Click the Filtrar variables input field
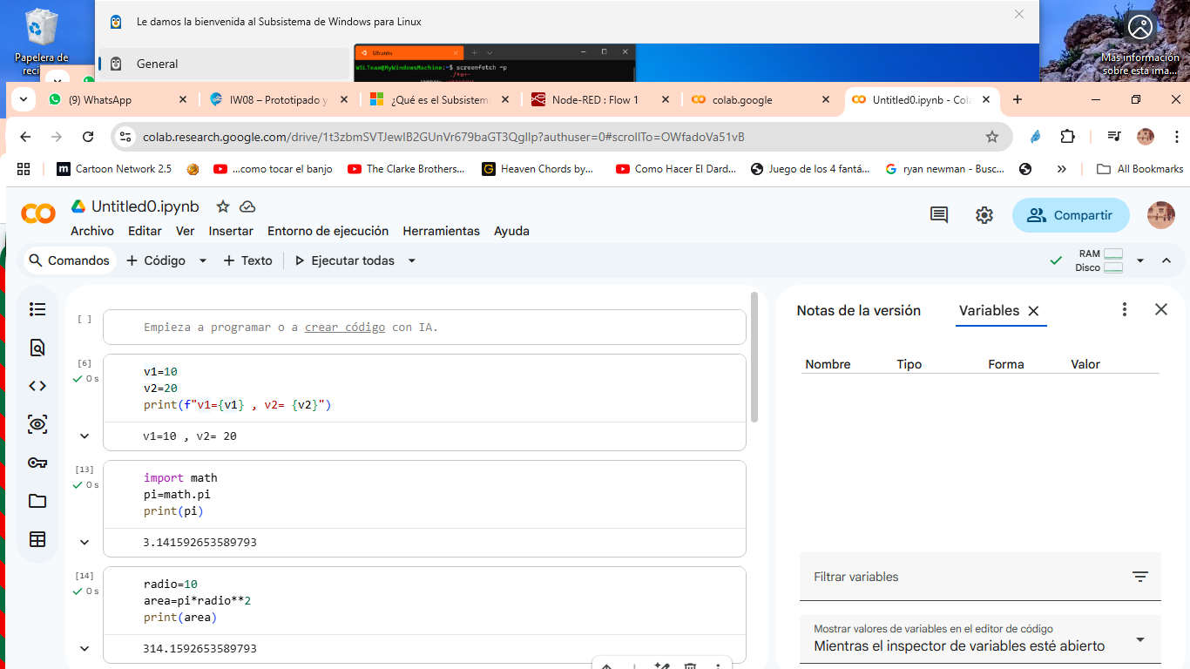 965,577
